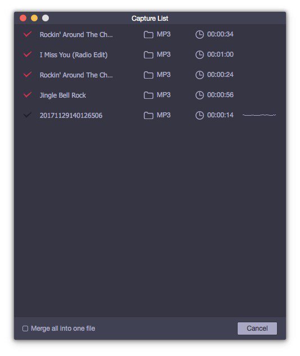Click the 00:00:34 duration value

click(220, 34)
